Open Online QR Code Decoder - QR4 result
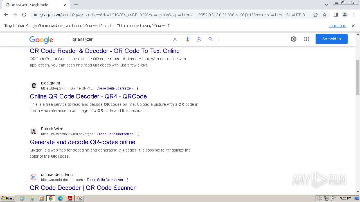 88,96
